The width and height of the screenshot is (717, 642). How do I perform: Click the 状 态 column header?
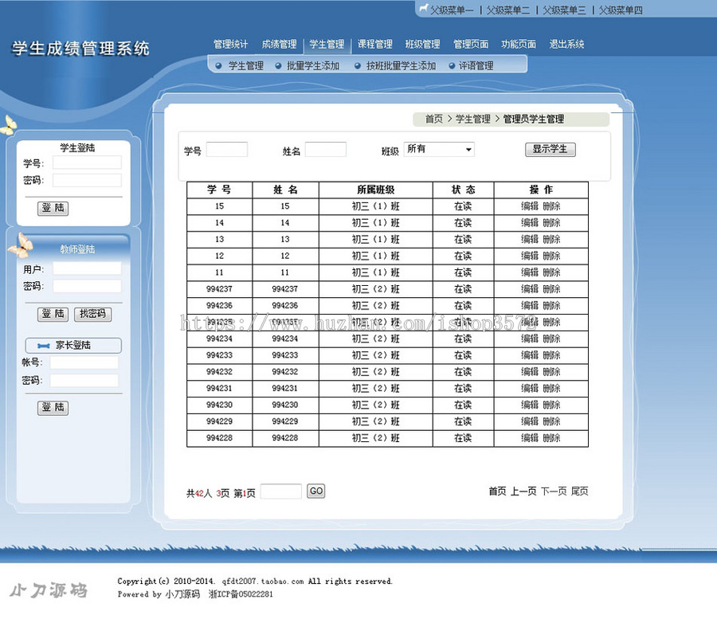[x=463, y=190]
